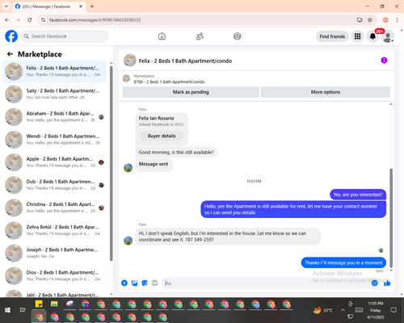Open the $700 - 2 Beds listing link
This screenshot has width=404, height=323.
point(169,82)
